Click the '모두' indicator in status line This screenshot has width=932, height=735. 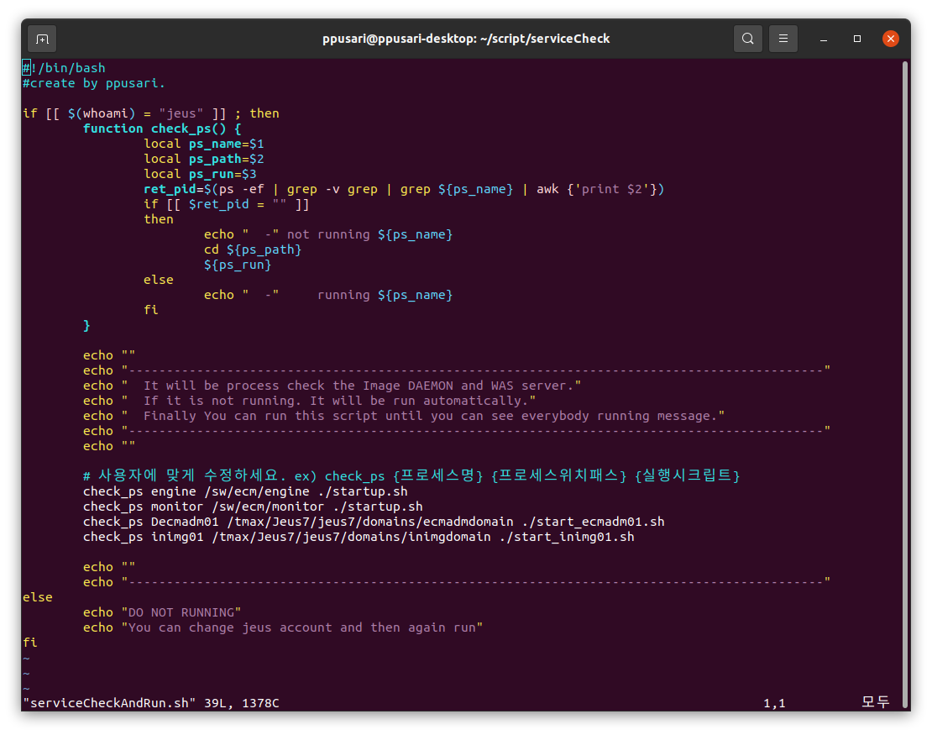pos(876,702)
